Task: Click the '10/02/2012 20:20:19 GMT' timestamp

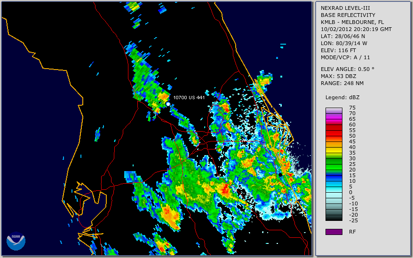Action: pos(356,29)
